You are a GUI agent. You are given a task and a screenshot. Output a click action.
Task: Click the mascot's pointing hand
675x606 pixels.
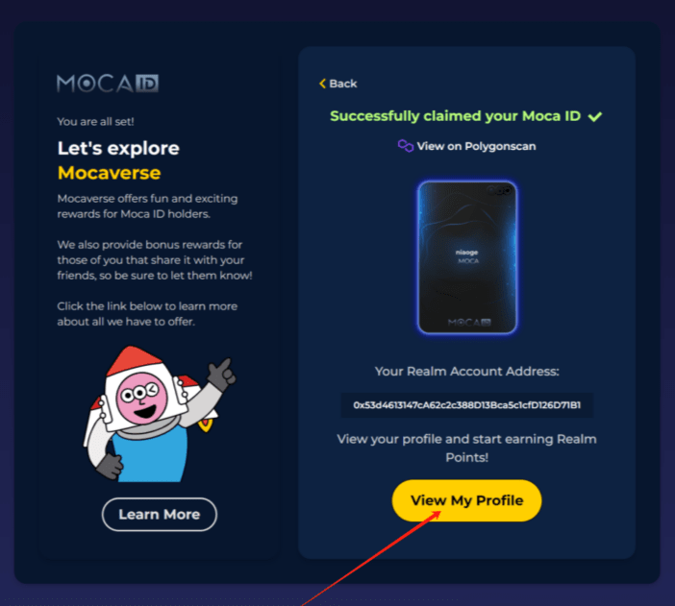[x=221, y=374]
